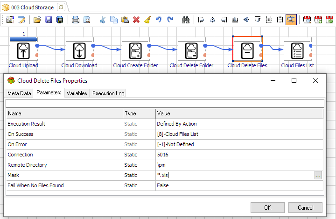Undo with the left curved arrow icon
The height and width of the screenshot is (219, 336).
(x=159, y=20)
